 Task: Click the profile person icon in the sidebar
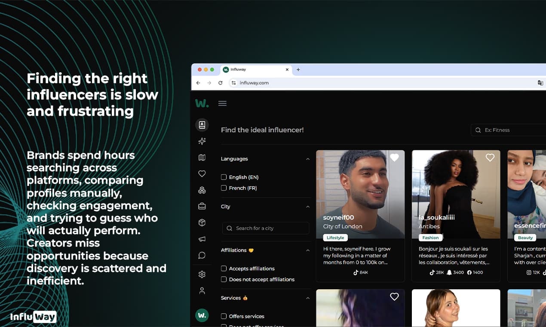(x=202, y=290)
